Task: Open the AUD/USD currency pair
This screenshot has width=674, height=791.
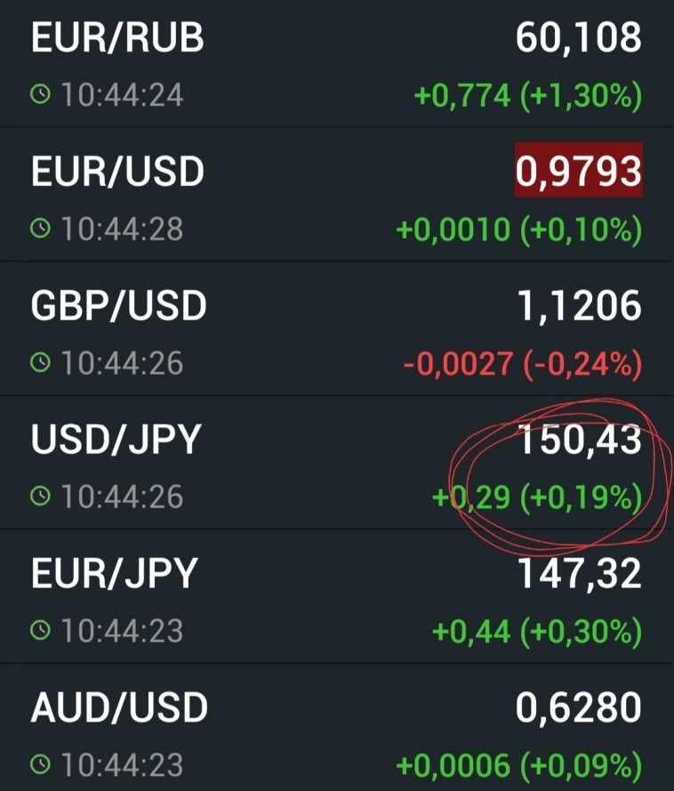Action: 119,708
